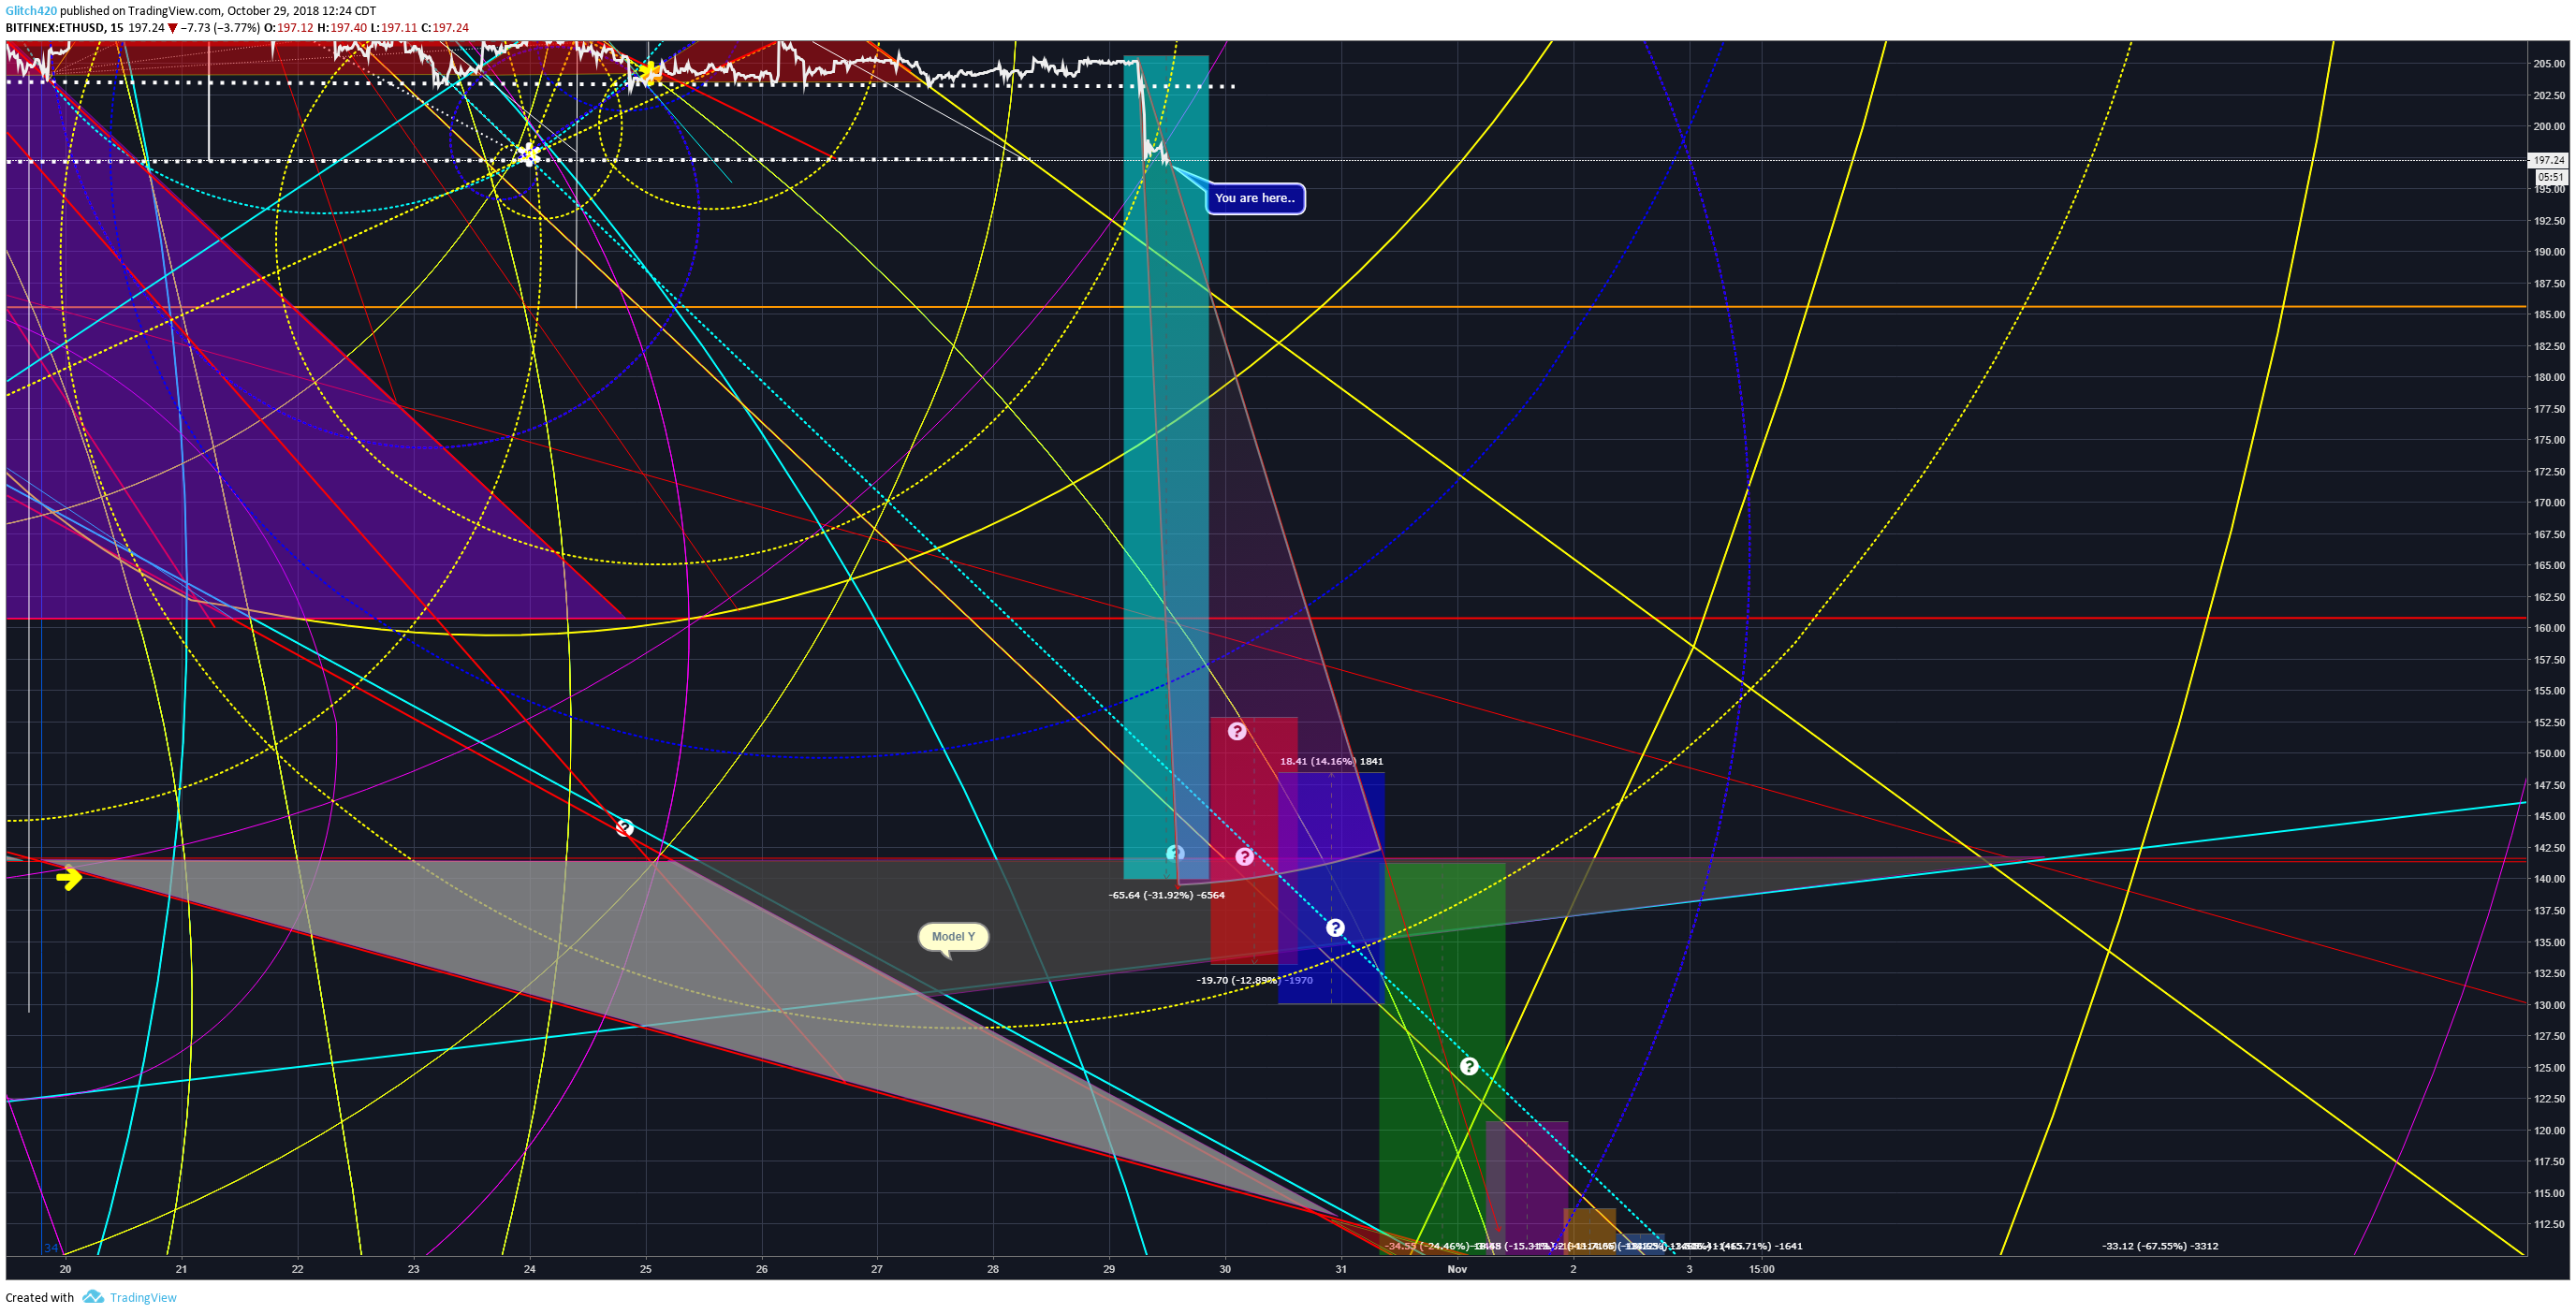Click the '-65.64 (-31.92%) -6564' measurement label

(x=1166, y=895)
